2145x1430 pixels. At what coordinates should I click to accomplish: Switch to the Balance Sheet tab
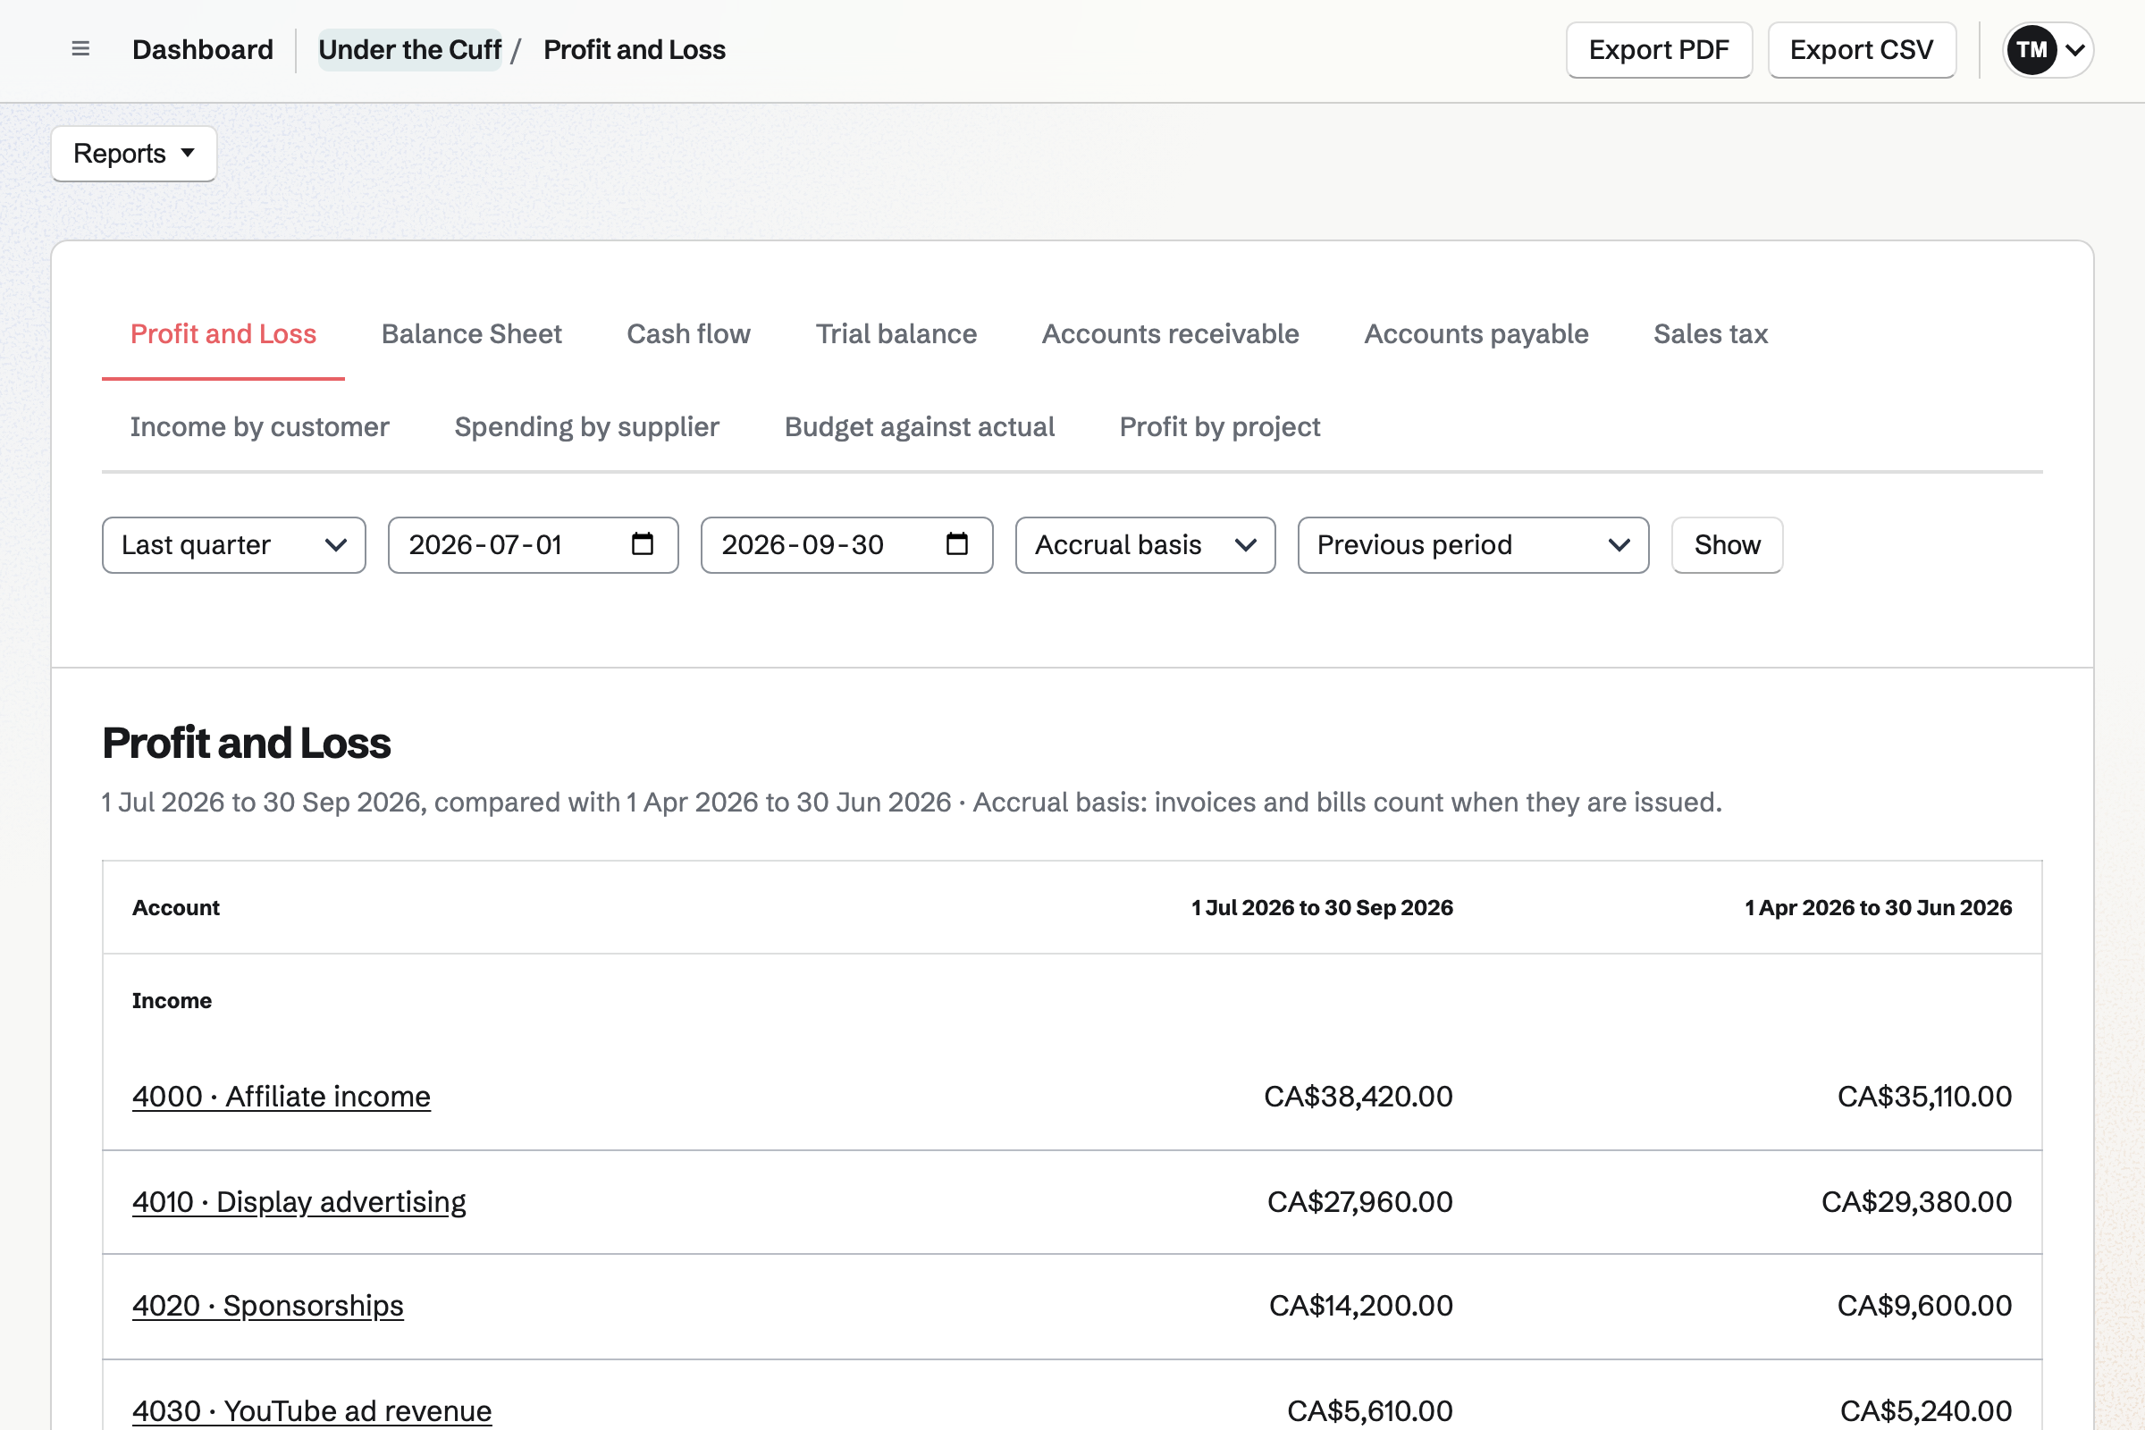[472, 333]
